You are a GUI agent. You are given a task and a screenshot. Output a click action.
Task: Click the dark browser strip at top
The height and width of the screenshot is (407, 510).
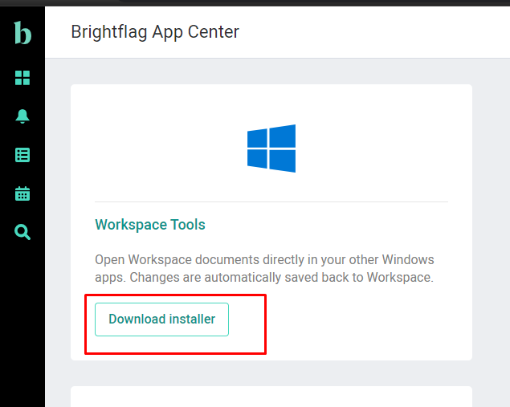(x=255, y=3)
